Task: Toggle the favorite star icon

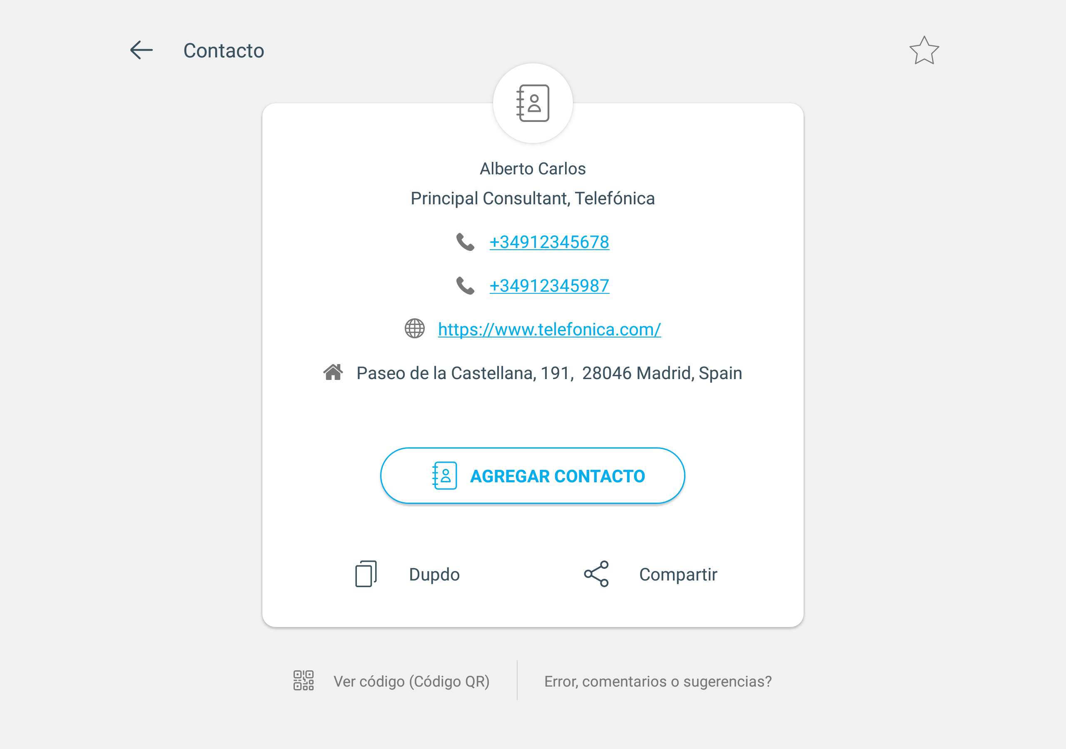Action: [924, 50]
